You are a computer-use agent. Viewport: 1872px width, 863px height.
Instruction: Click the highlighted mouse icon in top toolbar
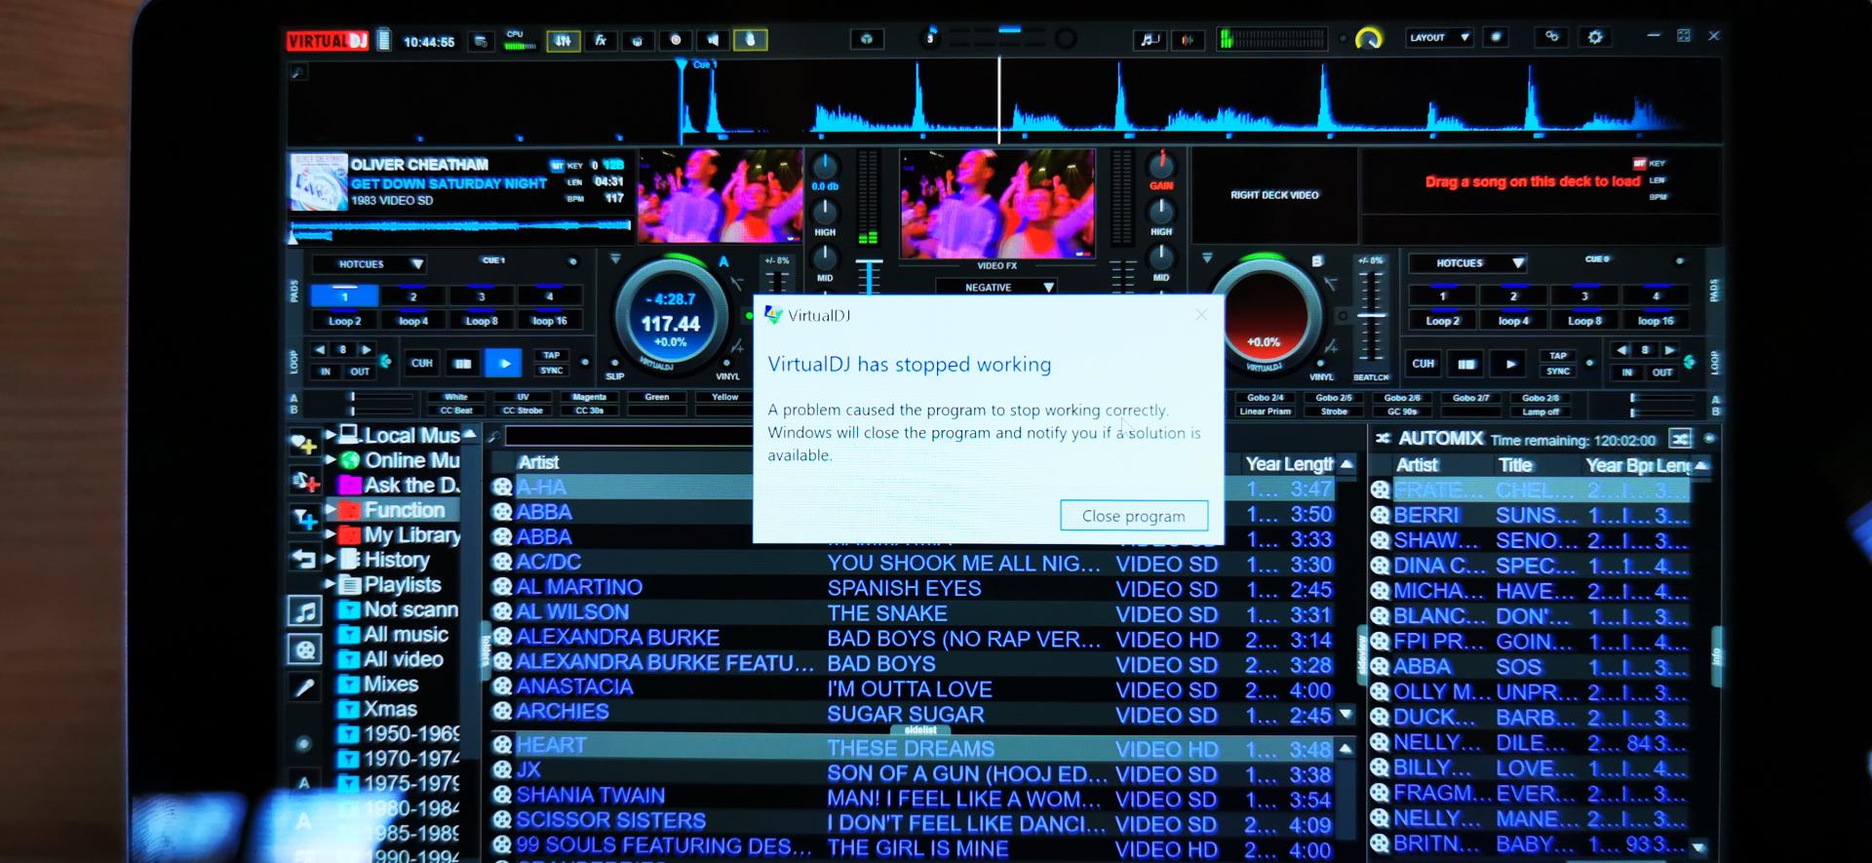750,40
